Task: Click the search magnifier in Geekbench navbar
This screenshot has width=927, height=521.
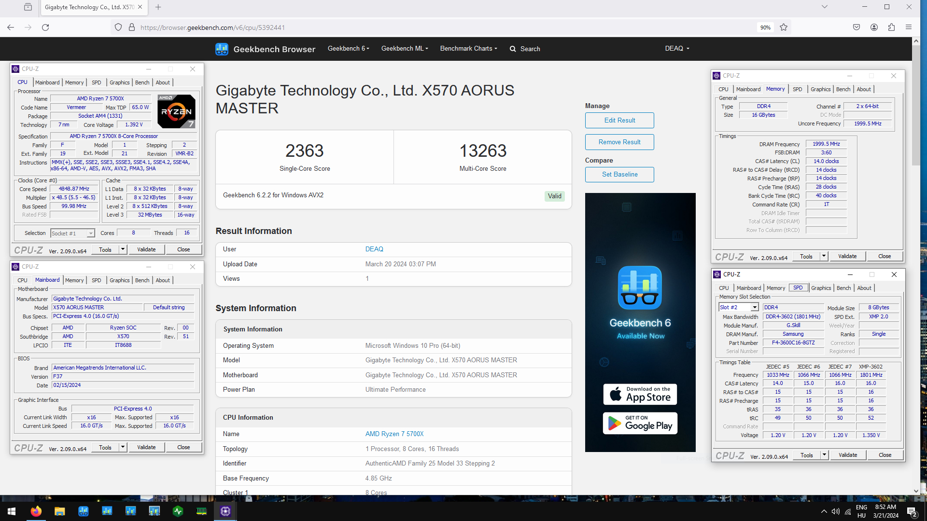Action: [x=513, y=49]
